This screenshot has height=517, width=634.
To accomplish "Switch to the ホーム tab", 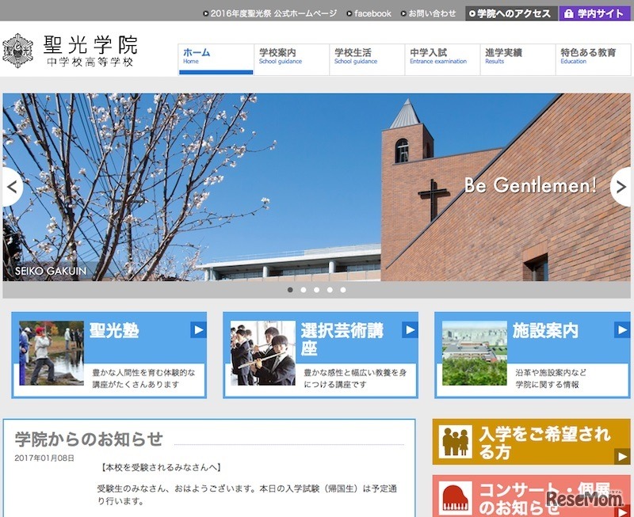I will point(197,55).
